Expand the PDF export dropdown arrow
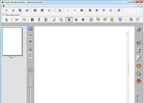 pos(54,11)
